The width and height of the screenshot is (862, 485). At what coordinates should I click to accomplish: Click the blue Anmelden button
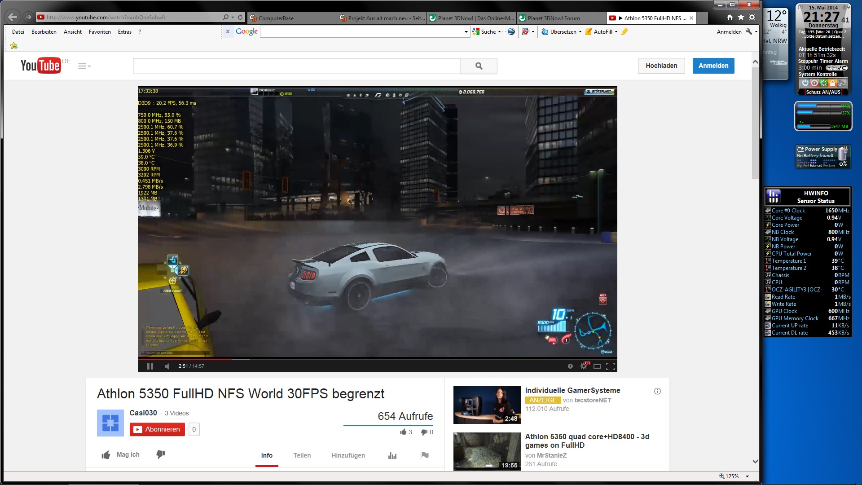tap(713, 66)
